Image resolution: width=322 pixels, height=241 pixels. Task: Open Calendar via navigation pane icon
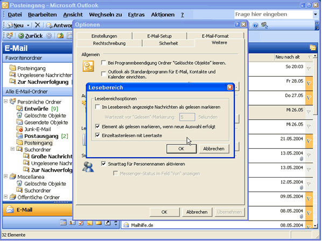point(63,222)
